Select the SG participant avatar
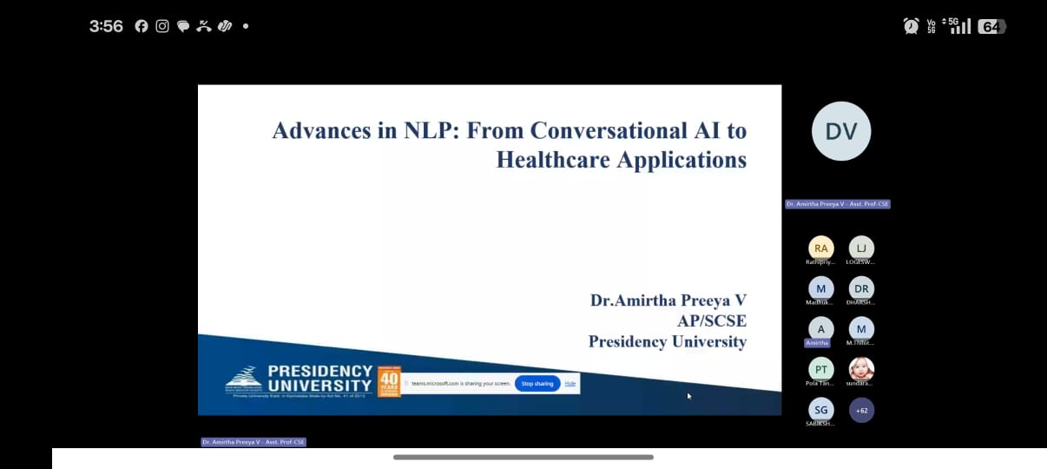 tap(820, 410)
